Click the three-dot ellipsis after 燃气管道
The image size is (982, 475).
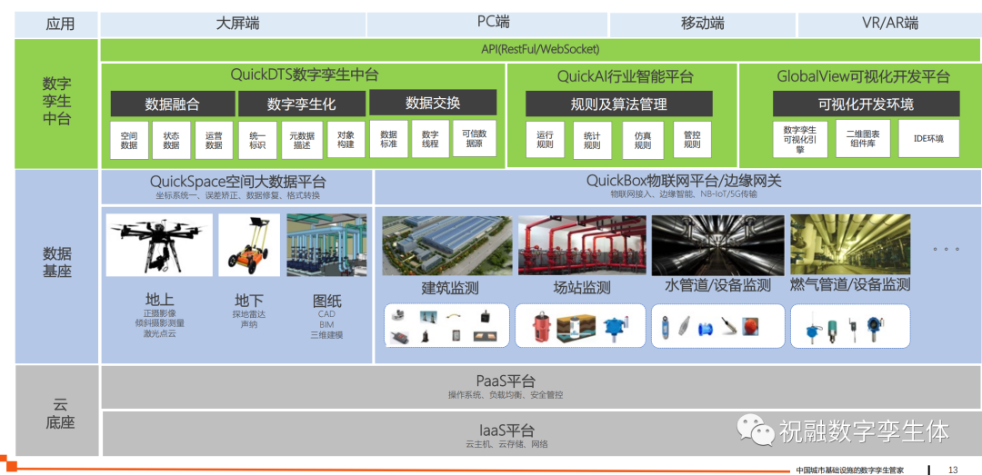947,249
